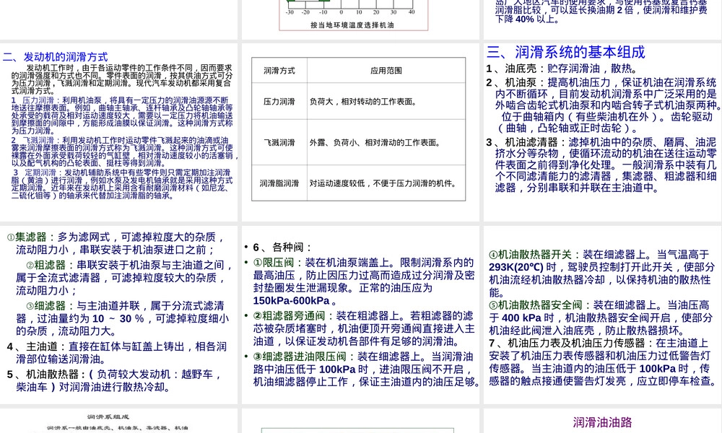Select the slide ending with 下降 40% 以上
This screenshot has height=433, width=722.
(x=602, y=19)
